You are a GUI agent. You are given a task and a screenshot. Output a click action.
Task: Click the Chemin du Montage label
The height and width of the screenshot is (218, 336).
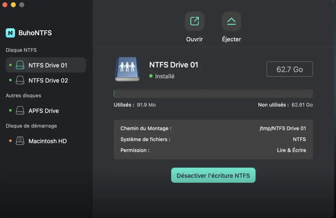(x=146, y=129)
